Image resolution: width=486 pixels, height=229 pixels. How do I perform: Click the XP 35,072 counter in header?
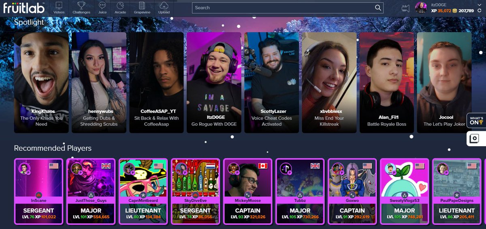441,11
